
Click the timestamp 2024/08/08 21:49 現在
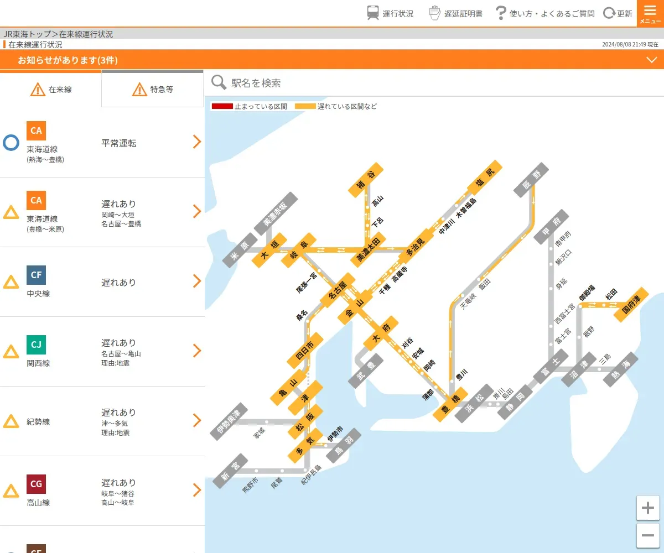[630, 44]
